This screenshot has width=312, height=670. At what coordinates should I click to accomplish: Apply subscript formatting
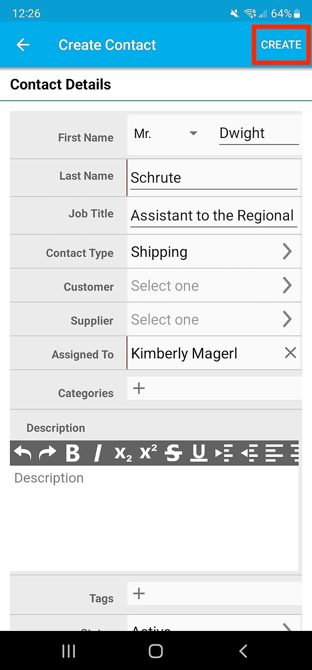123,453
